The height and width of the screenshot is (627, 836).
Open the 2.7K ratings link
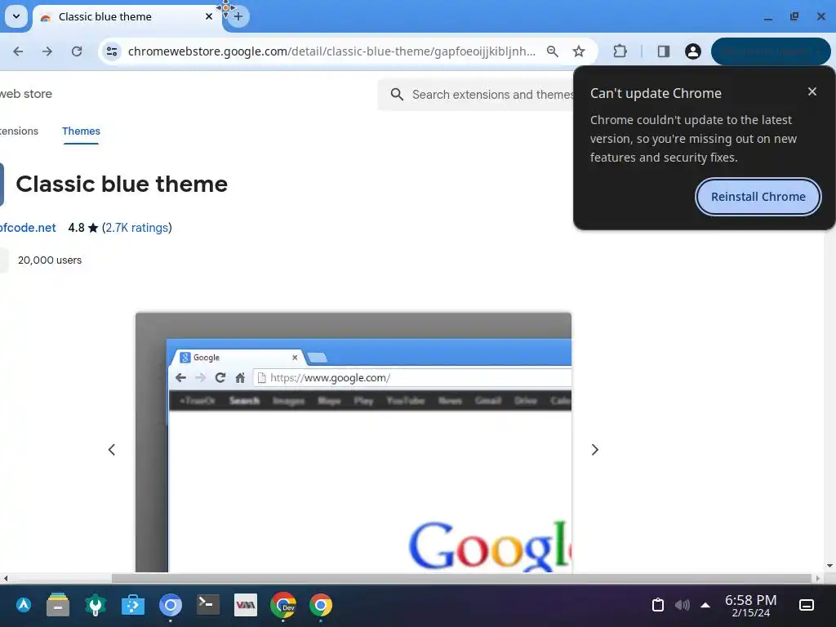click(136, 228)
